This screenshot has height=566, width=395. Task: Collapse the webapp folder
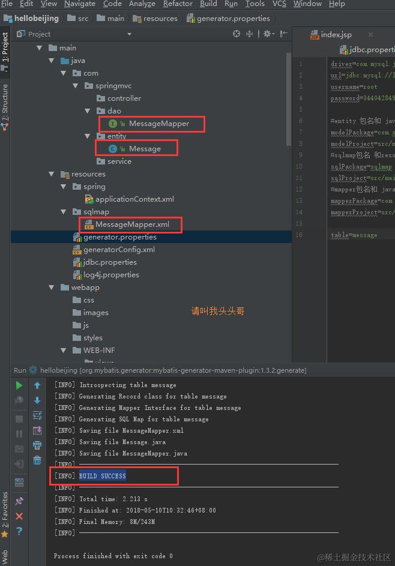click(52, 288)
